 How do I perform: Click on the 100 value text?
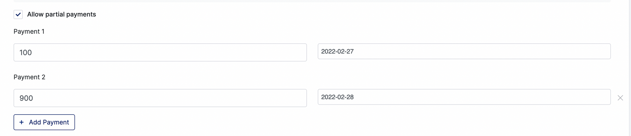26,53
